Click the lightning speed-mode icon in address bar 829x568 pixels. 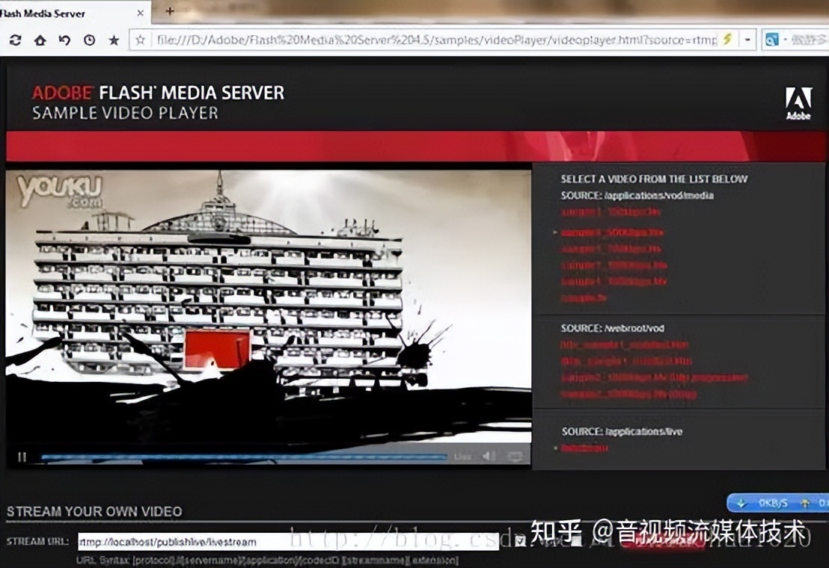(727, 40)
